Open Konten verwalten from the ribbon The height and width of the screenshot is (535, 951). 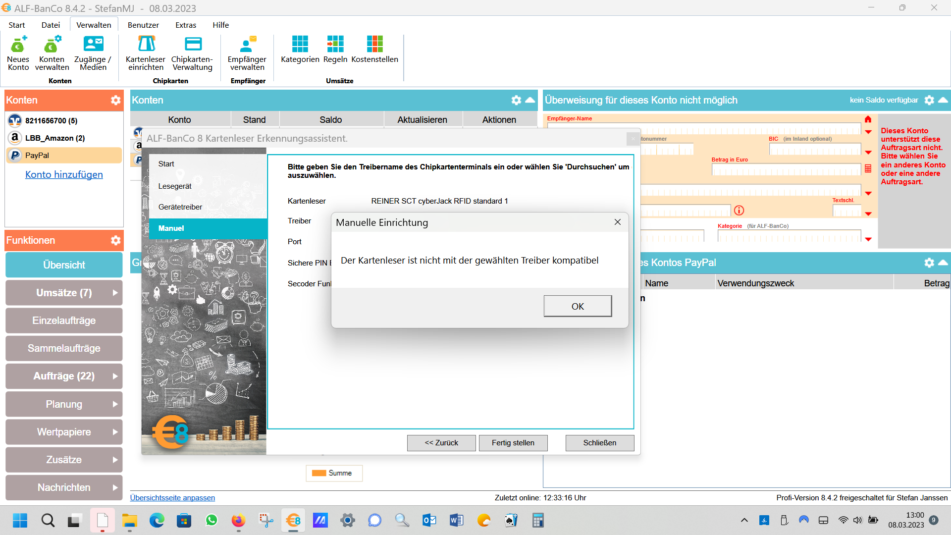tap(52, 53)
